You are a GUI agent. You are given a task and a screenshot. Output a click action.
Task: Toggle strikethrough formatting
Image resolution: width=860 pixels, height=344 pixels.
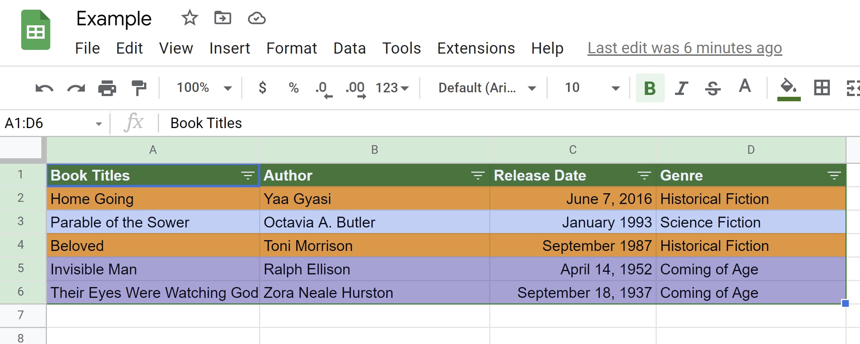[x=713, y=88]
